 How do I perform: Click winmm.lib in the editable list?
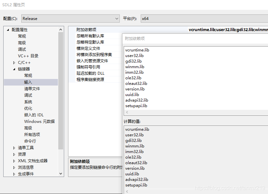[x=135, y=67]
